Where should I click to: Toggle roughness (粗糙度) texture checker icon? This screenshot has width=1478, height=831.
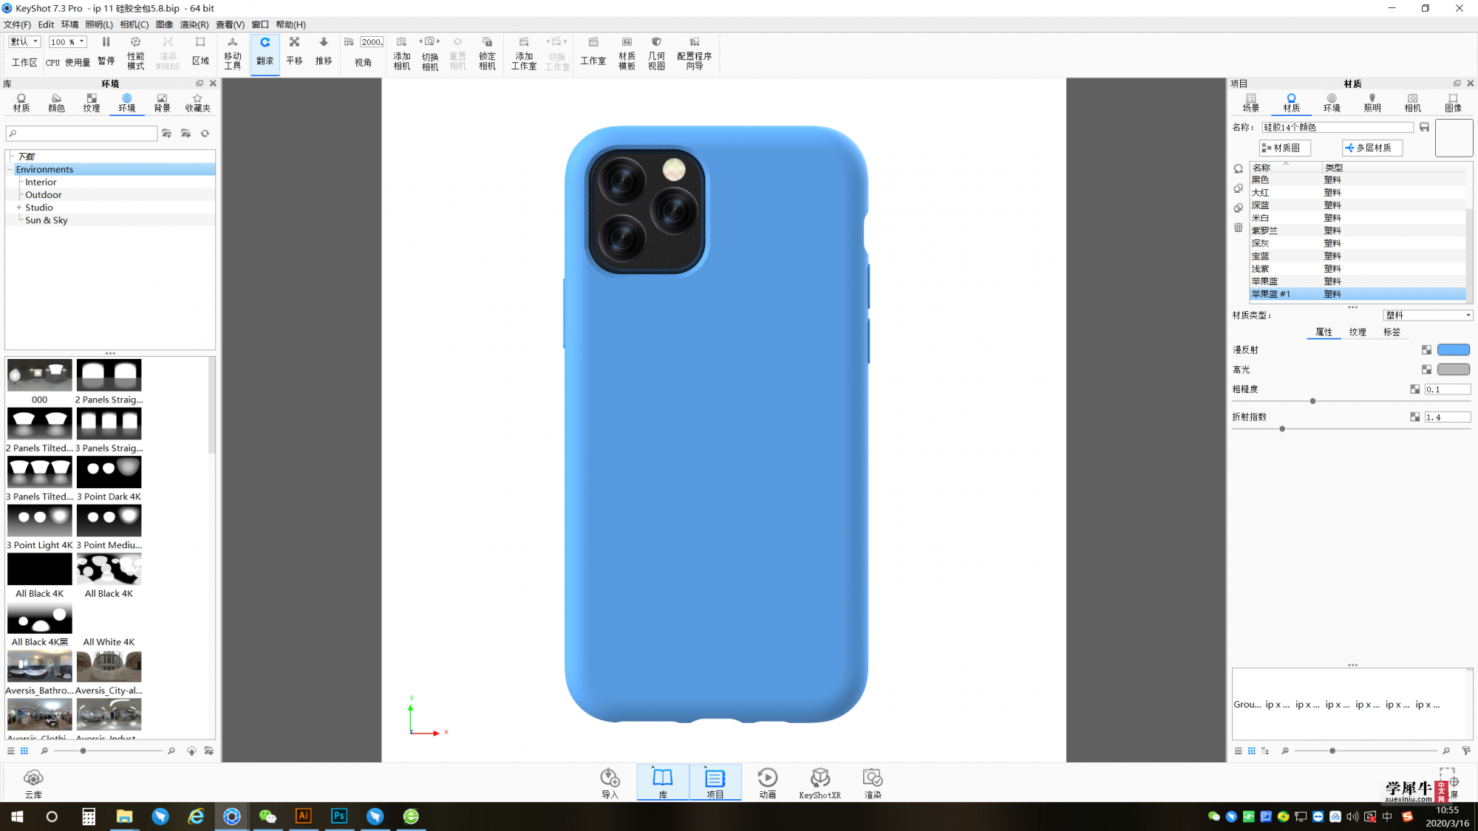(1414, 389)
